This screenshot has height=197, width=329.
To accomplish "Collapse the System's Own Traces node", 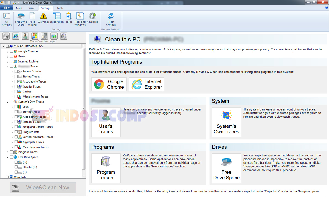I will pyautogui.click(x=8, y=102).
